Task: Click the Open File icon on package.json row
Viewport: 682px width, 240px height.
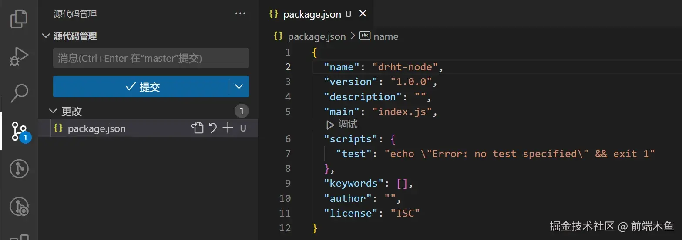Action: (198, 128)
